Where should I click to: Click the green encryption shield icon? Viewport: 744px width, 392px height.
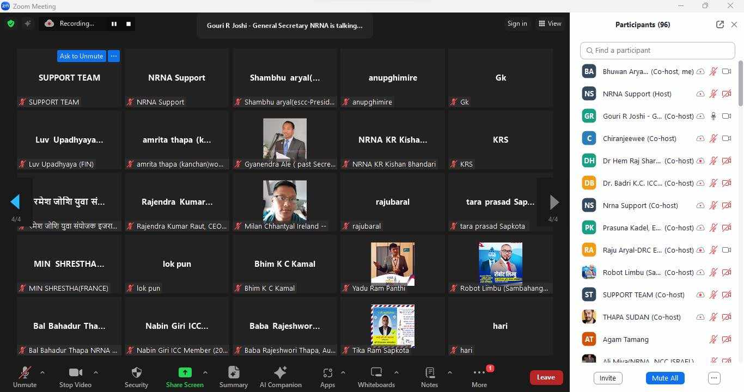(x=11, y=23)
